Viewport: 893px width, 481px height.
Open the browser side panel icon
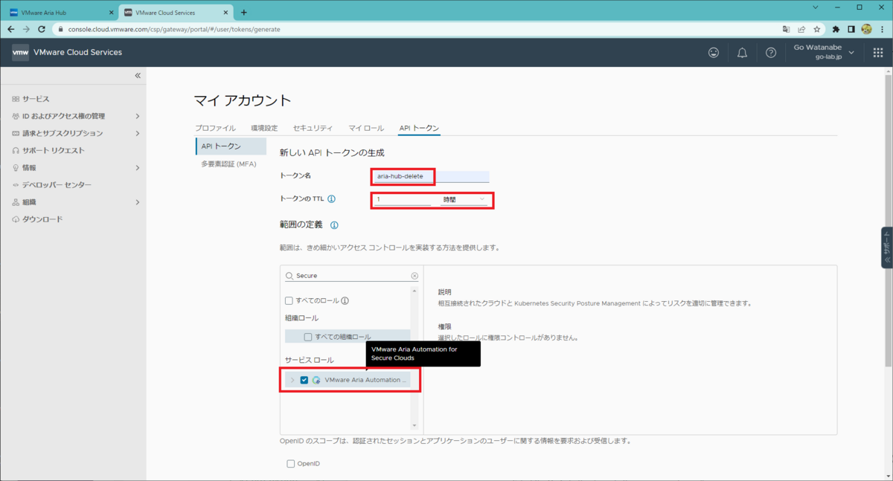point(851,29)
